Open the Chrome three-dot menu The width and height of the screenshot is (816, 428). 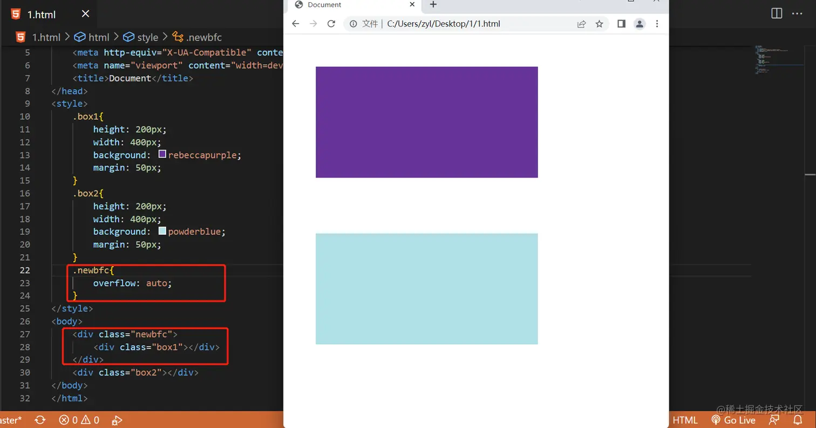click(x=657, y=24)
